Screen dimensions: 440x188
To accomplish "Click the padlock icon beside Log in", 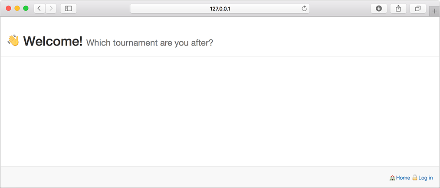I will pos(415,178).
